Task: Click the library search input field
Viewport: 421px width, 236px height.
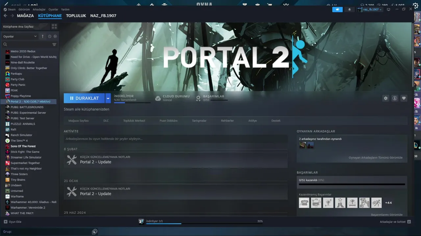Action: click(29, 44)
